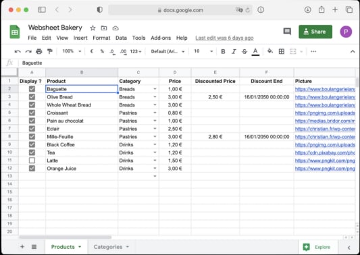Apply strikethrough formatting
Viewport: 360px width, 255px height.
pos(245,51)
